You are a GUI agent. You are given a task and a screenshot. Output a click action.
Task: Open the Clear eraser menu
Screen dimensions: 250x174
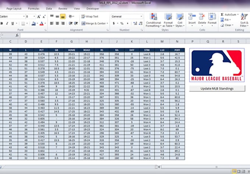pos(227,25)
